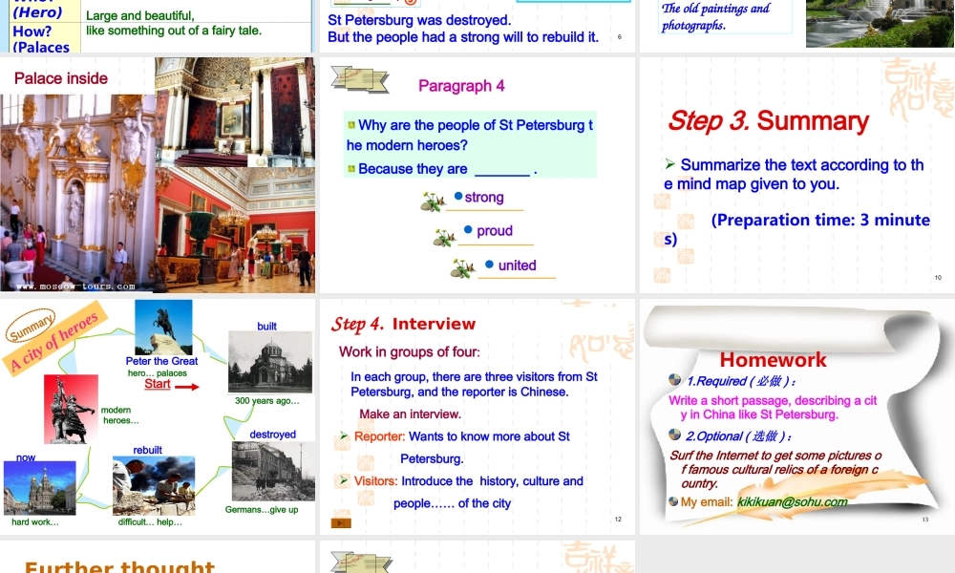The height and width of the screenshot is (573, 955).
Task: Click the flower icon beside "strong"
Action: coord(433,202)
